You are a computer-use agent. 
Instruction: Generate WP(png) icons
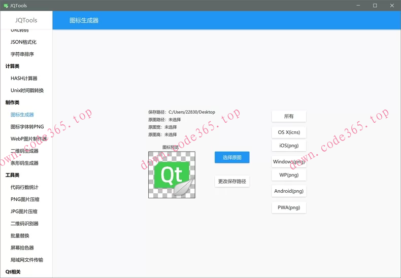289,175
